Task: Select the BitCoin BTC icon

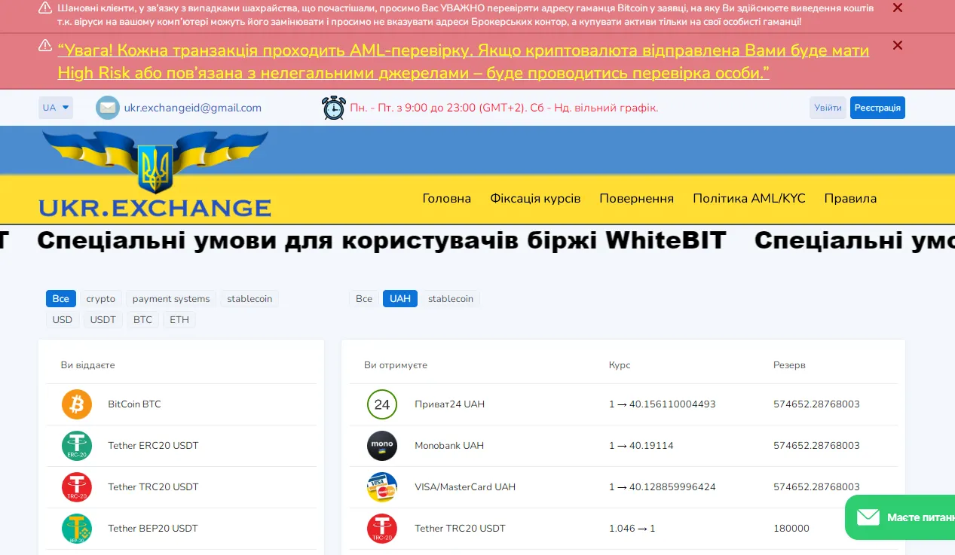Action: (x=76, y=404)
